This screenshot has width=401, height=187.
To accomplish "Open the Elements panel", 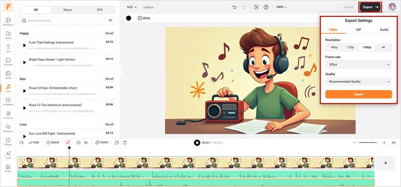I will click(x=8, y=128).
